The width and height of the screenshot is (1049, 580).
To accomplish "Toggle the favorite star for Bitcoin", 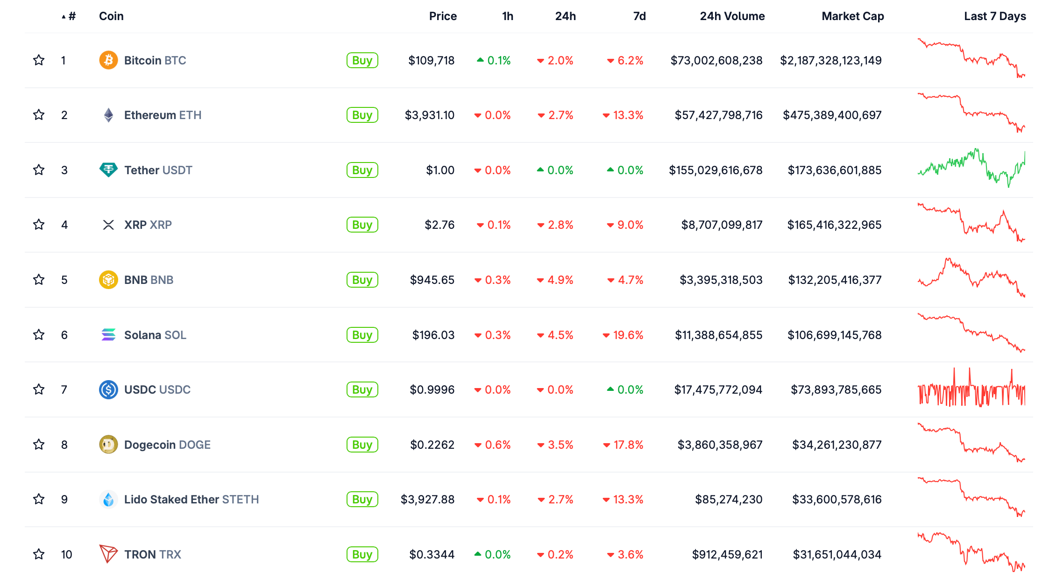I will [x=39, y=60].
